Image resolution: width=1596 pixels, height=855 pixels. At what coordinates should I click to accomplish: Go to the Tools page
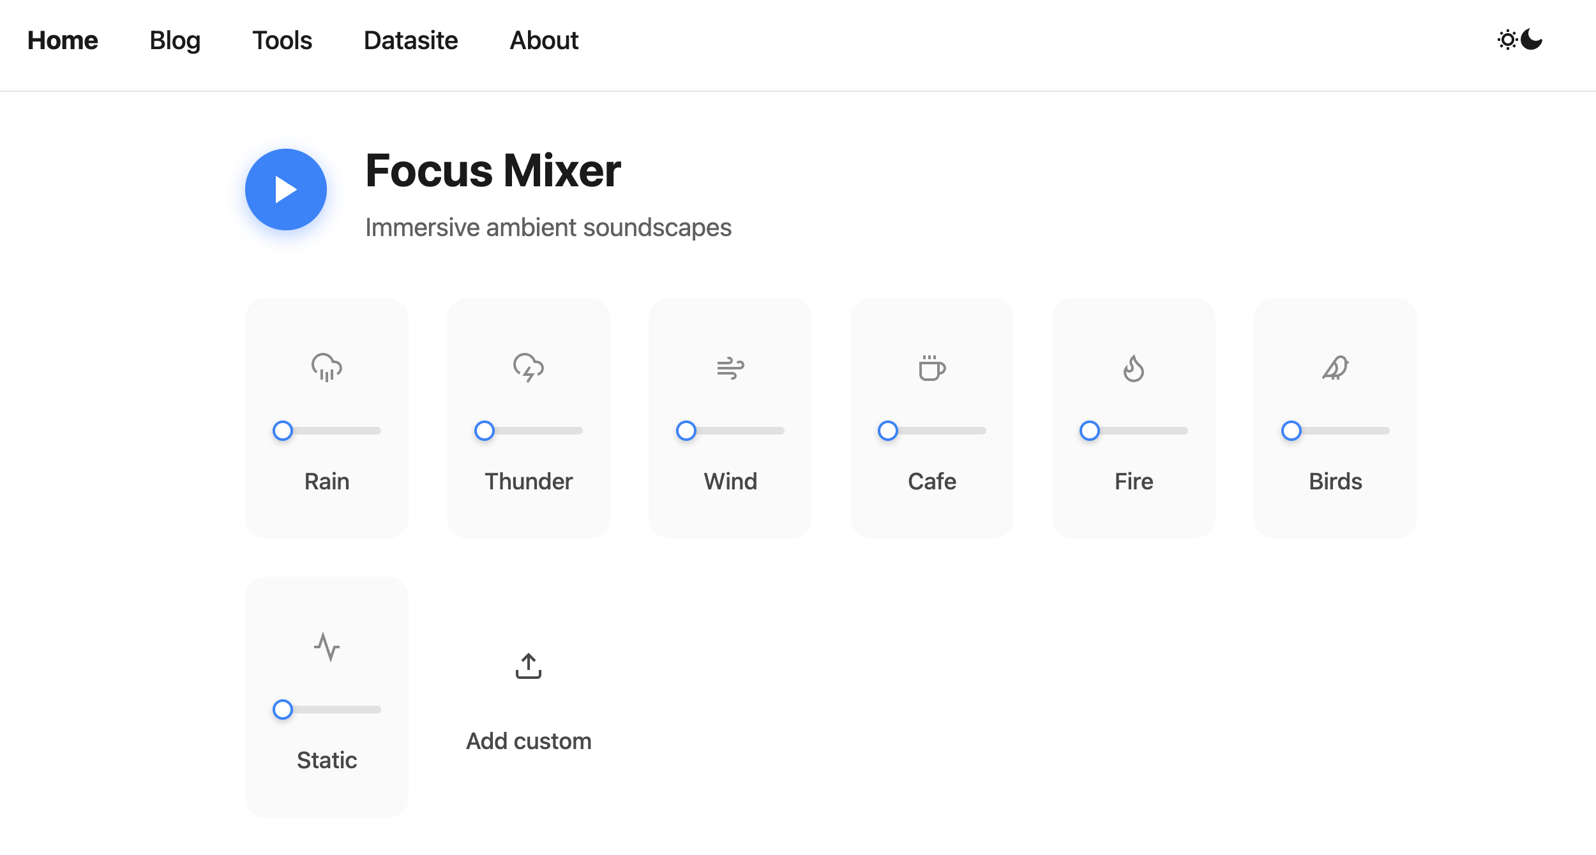[x=282, y=40]
